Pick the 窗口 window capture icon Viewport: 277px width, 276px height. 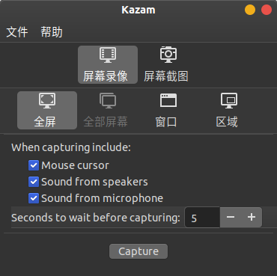pyautogui.click(x=168, y=101)
